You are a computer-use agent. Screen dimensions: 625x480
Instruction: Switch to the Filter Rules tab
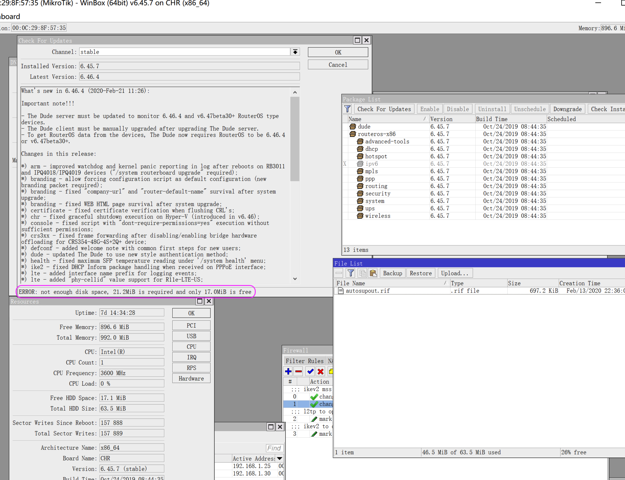pos(304,361)
